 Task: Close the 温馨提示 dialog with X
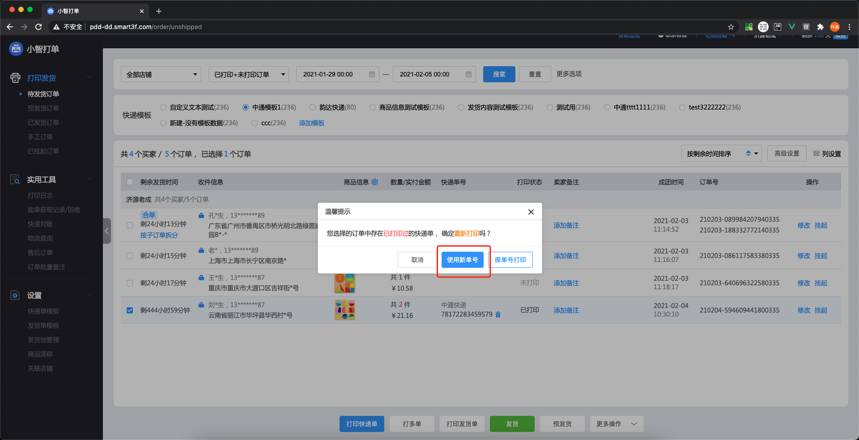click(531, 212)
